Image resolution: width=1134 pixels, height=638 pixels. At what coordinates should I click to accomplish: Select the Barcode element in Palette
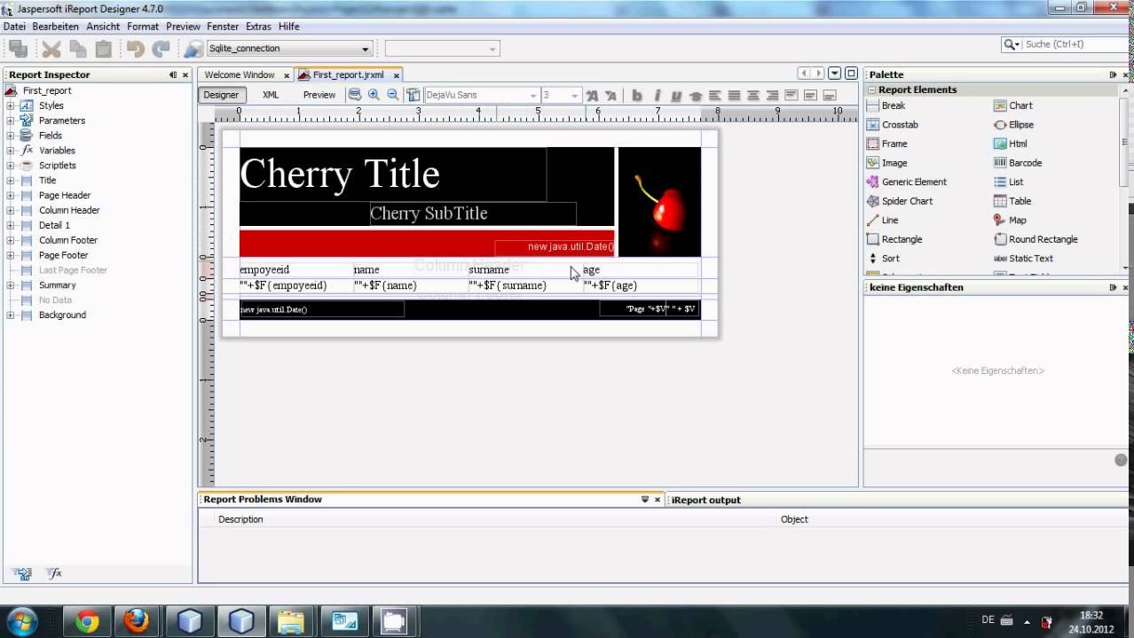[x=1018, y=163]
